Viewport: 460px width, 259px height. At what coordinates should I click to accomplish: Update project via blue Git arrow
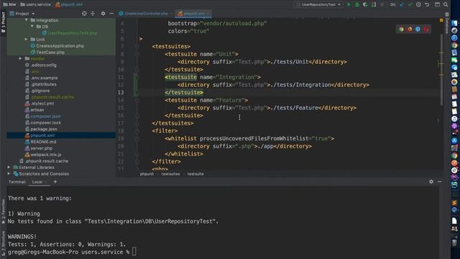click(402, 4)
